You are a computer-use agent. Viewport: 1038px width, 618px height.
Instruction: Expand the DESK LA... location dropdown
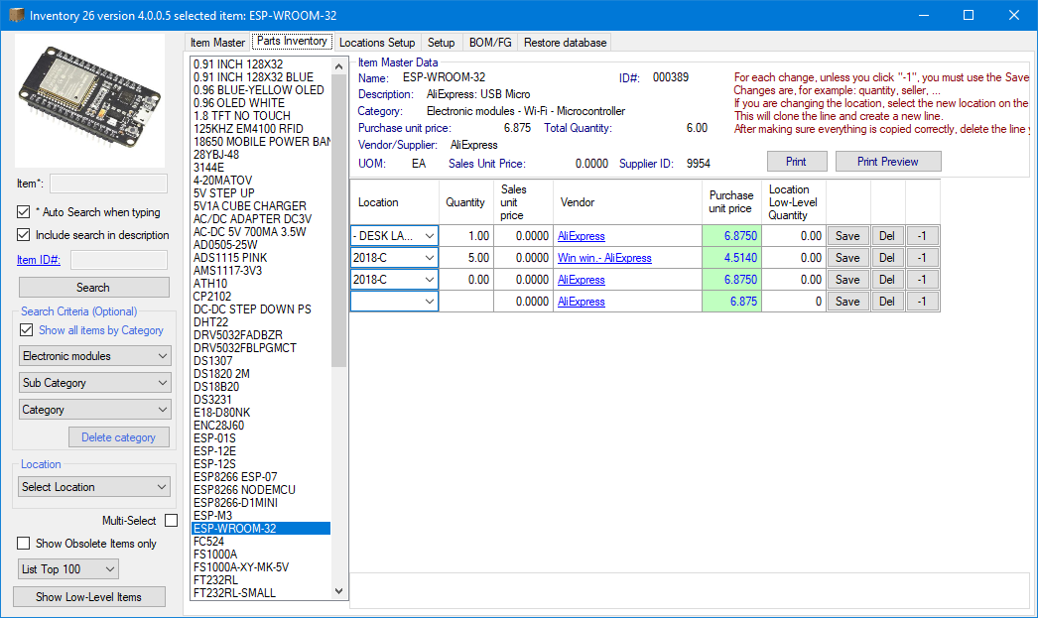429,236
